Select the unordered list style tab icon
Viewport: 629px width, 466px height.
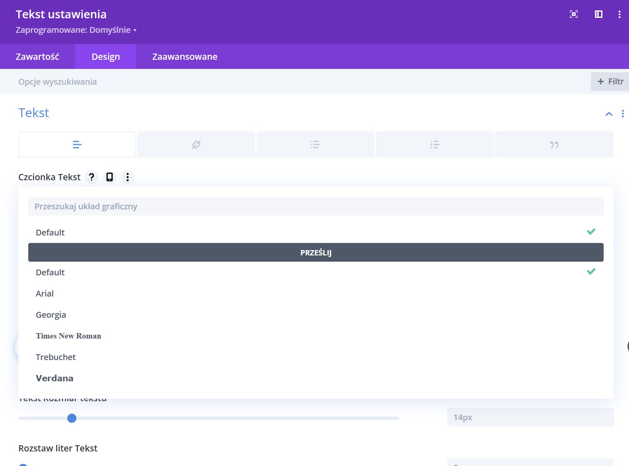(x=315, y=145)
